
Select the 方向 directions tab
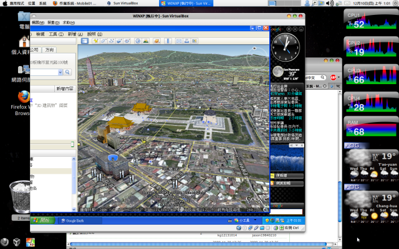coord(49,50)
